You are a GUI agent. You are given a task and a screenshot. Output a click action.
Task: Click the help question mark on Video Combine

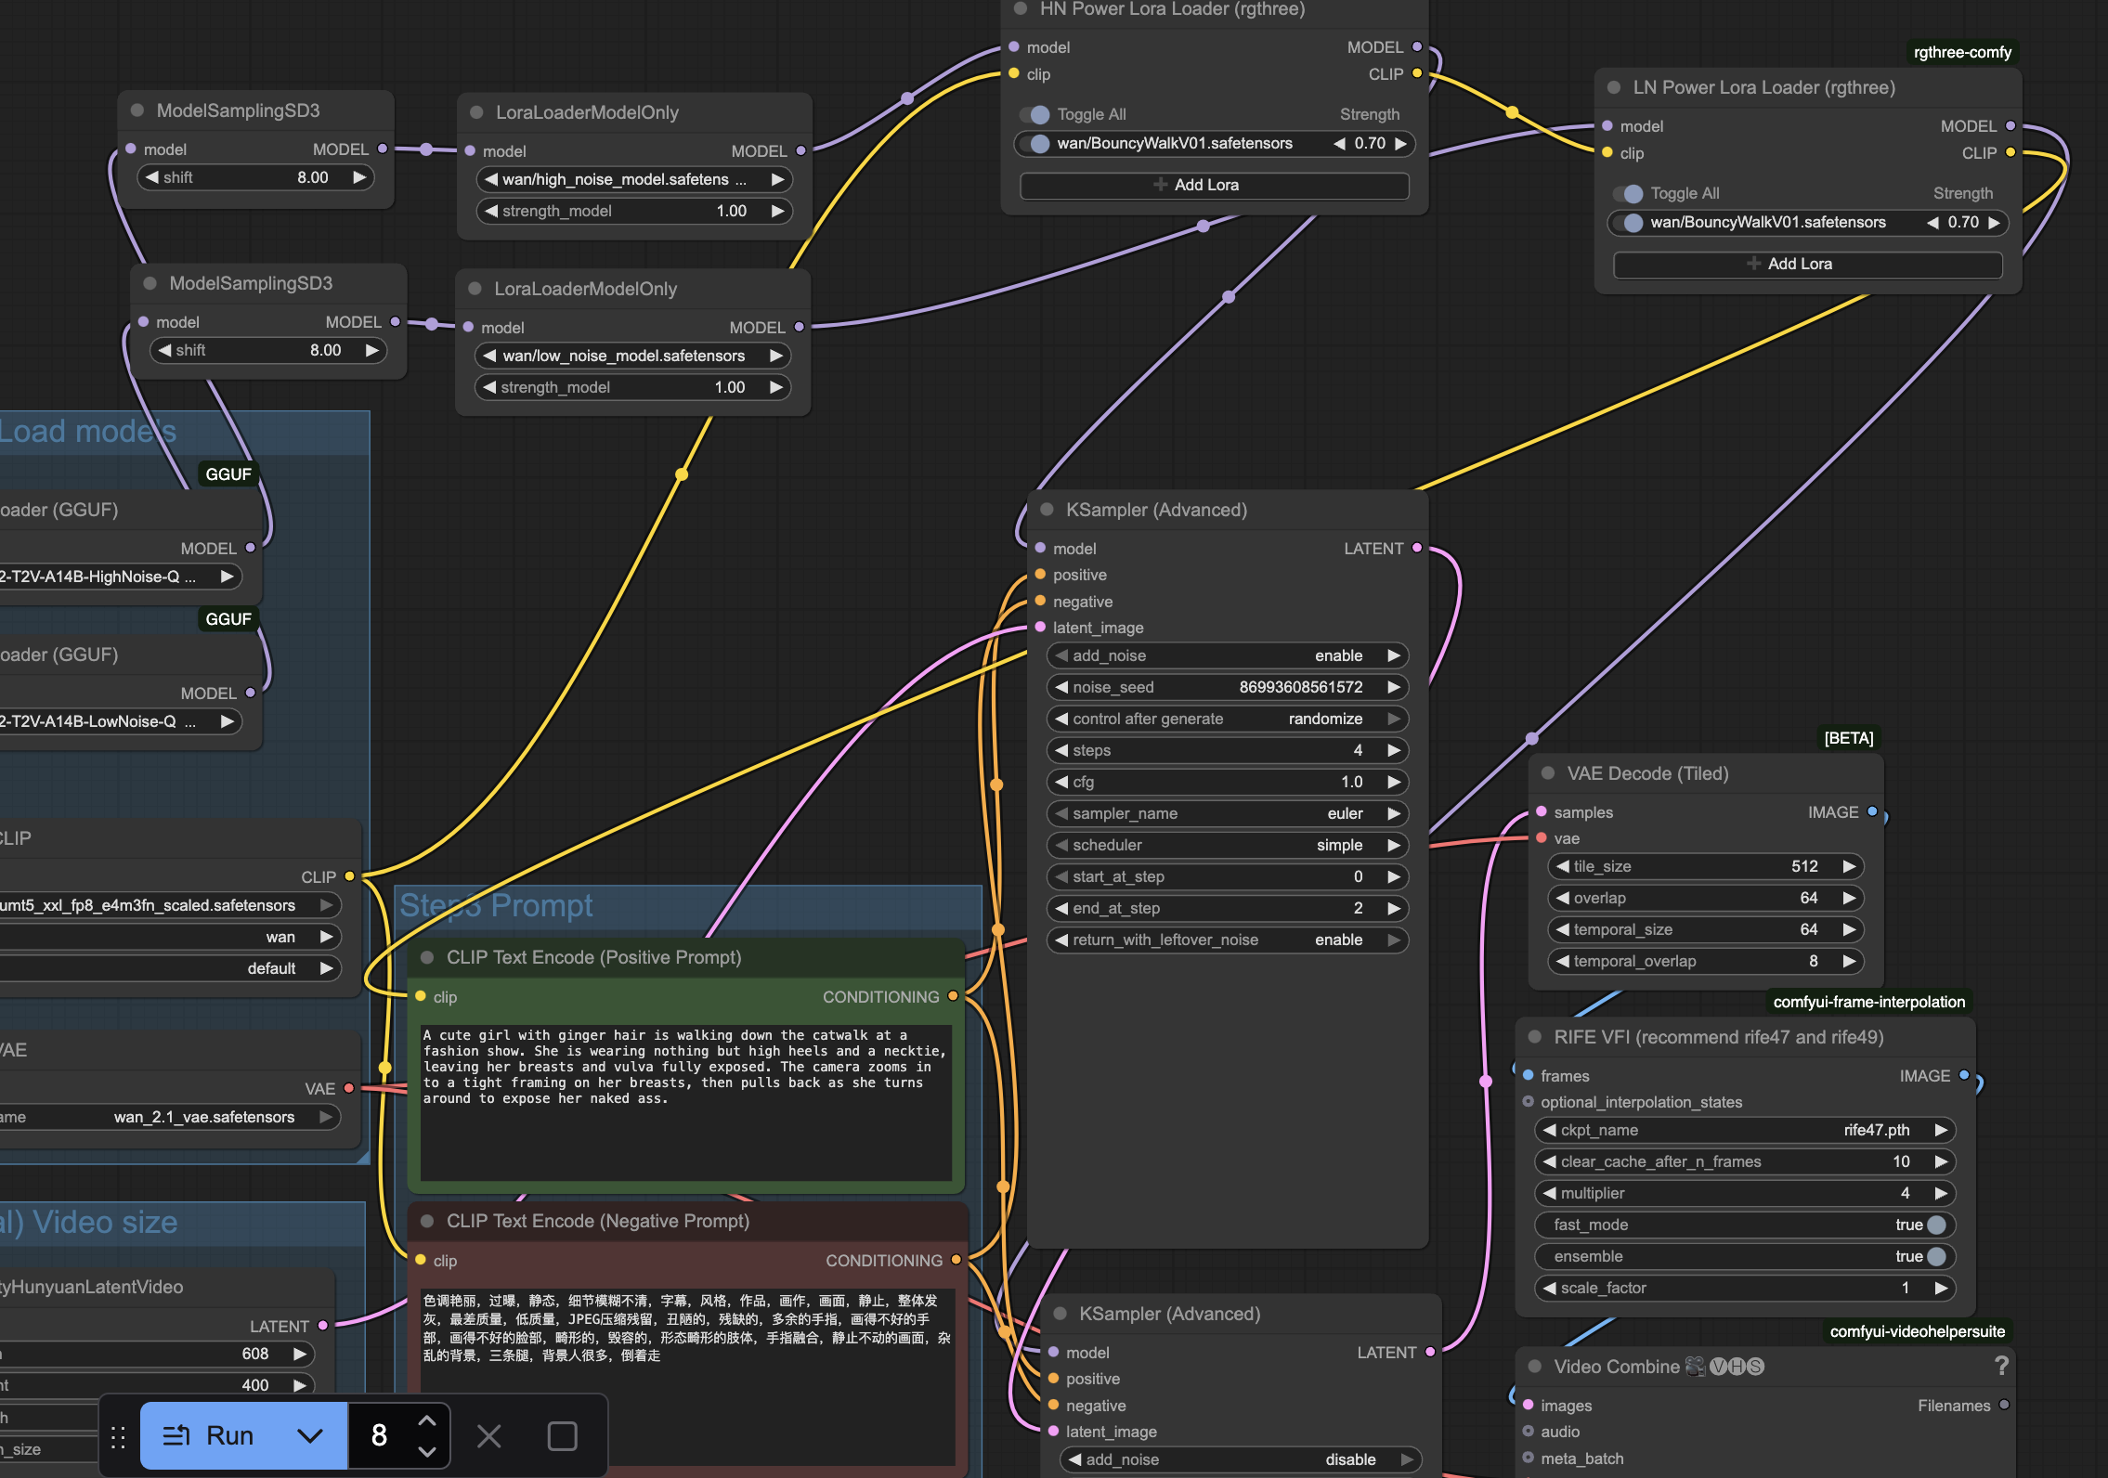tap(2001, 1366)
